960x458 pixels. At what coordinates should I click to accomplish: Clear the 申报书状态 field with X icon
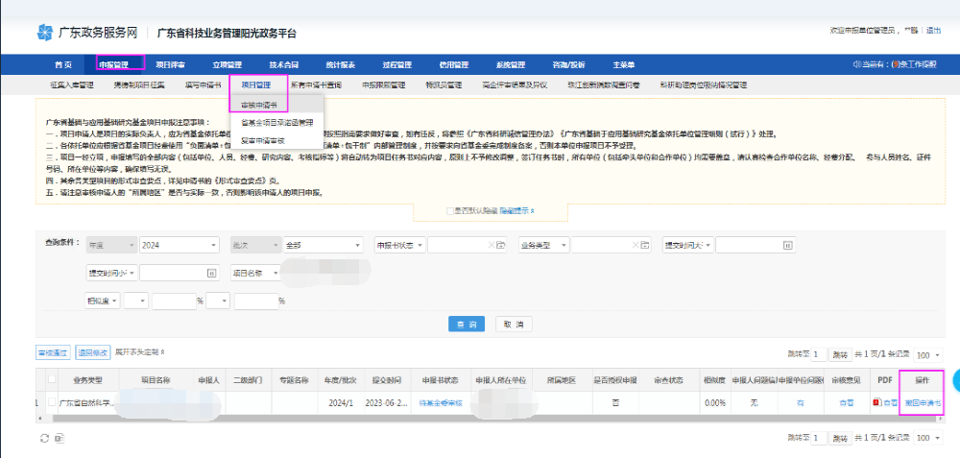tap(490, 245)
